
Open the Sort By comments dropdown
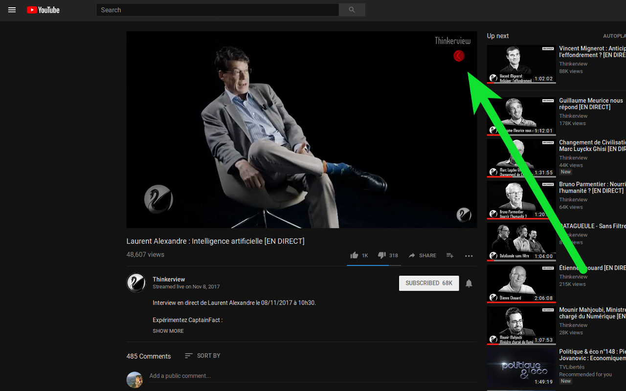tap(202, 356)
